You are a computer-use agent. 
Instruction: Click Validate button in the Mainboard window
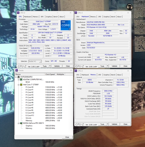(114, 66)
